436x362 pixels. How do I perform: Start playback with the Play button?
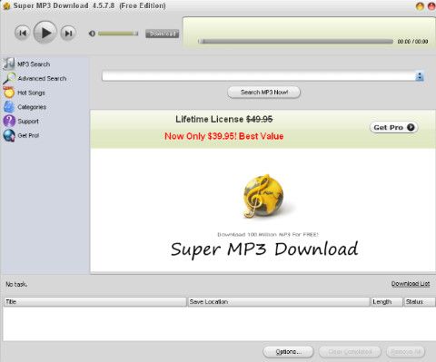click(45, 33)
